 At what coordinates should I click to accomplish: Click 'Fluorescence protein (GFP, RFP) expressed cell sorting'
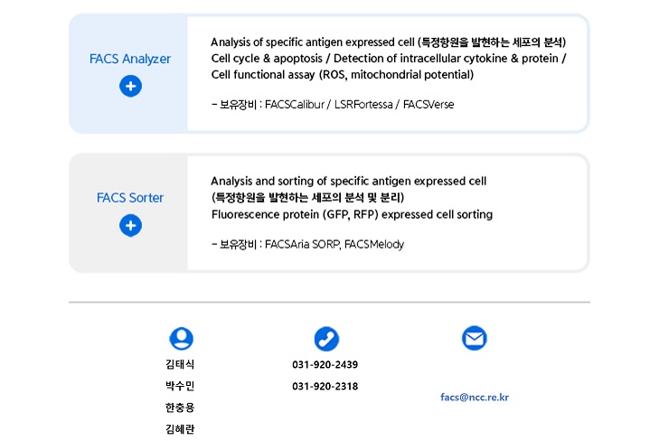353,214
